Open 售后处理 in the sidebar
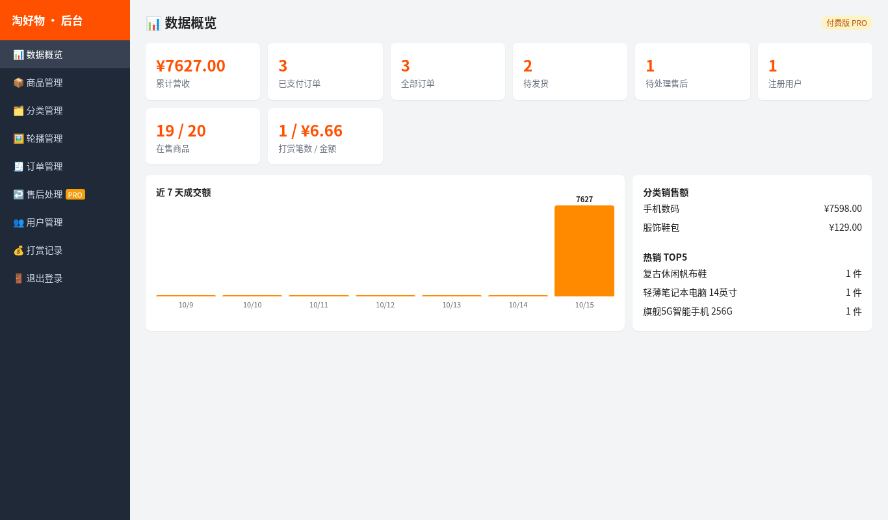The width and height of the screenshot is (888, 520). click(65, 194)
